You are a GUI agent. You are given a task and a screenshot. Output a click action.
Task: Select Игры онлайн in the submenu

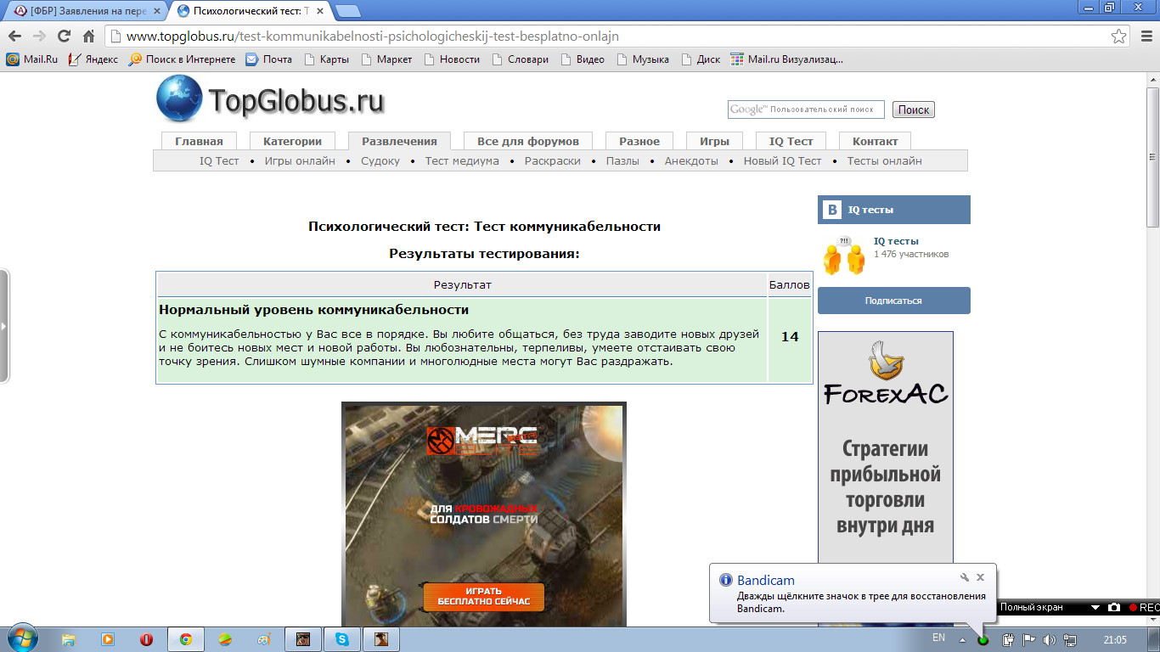(300, 160)
